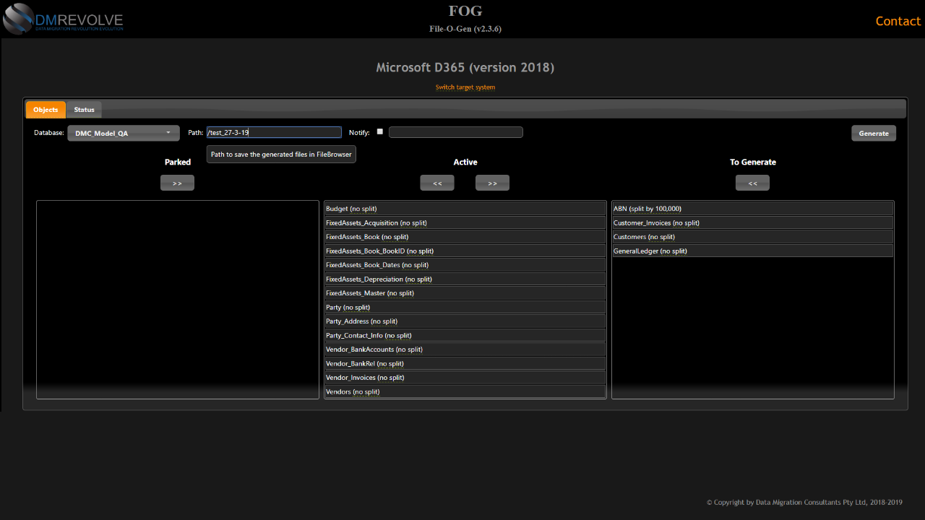Select Budget (no split) in Active list

pyautogui.click(x=465, y=209)
